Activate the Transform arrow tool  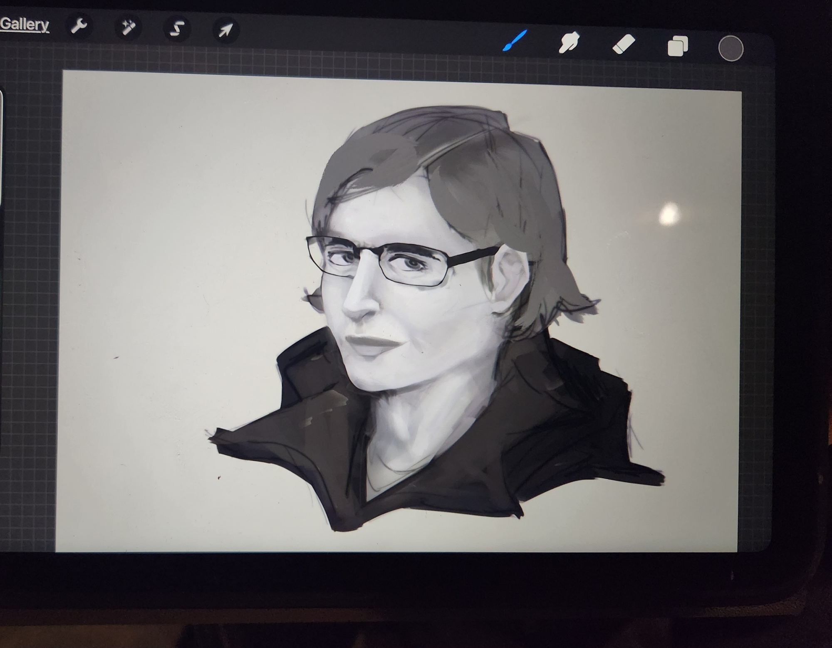pyautogui.click(x=225, y=30)
